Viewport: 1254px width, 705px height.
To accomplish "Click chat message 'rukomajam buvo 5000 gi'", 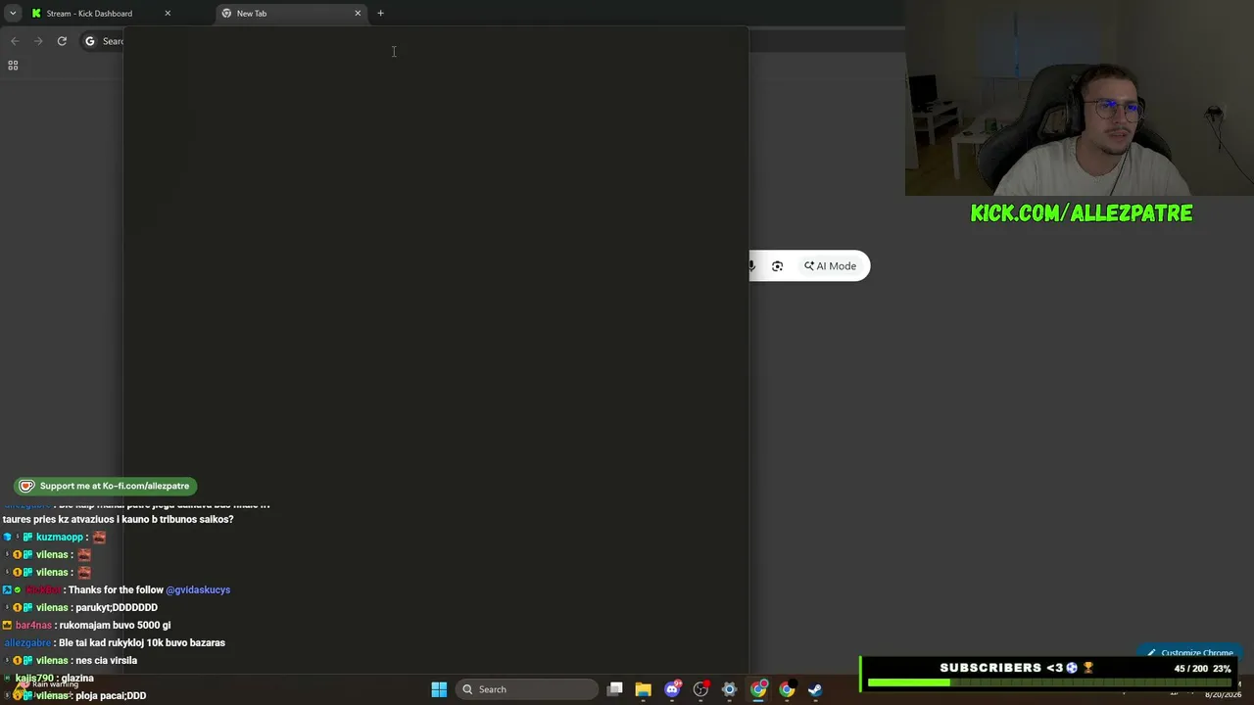I will click(115, 625).
